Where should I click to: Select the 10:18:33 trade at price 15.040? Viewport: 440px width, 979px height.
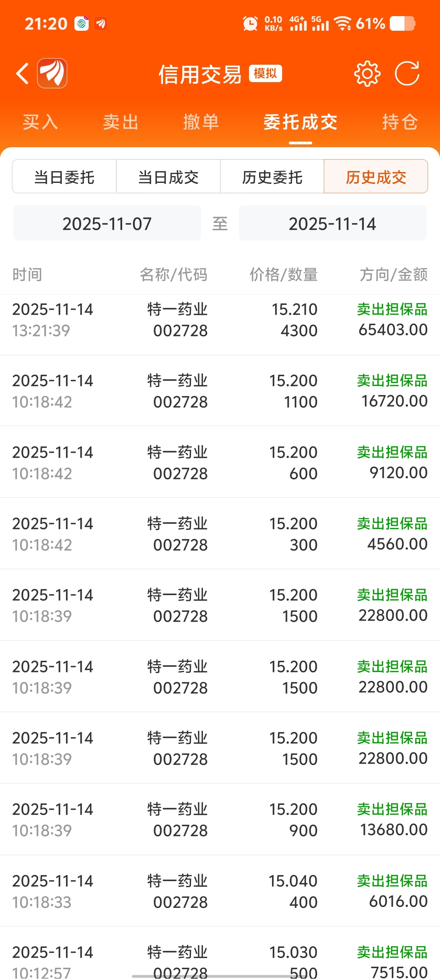tap(220, 891)
